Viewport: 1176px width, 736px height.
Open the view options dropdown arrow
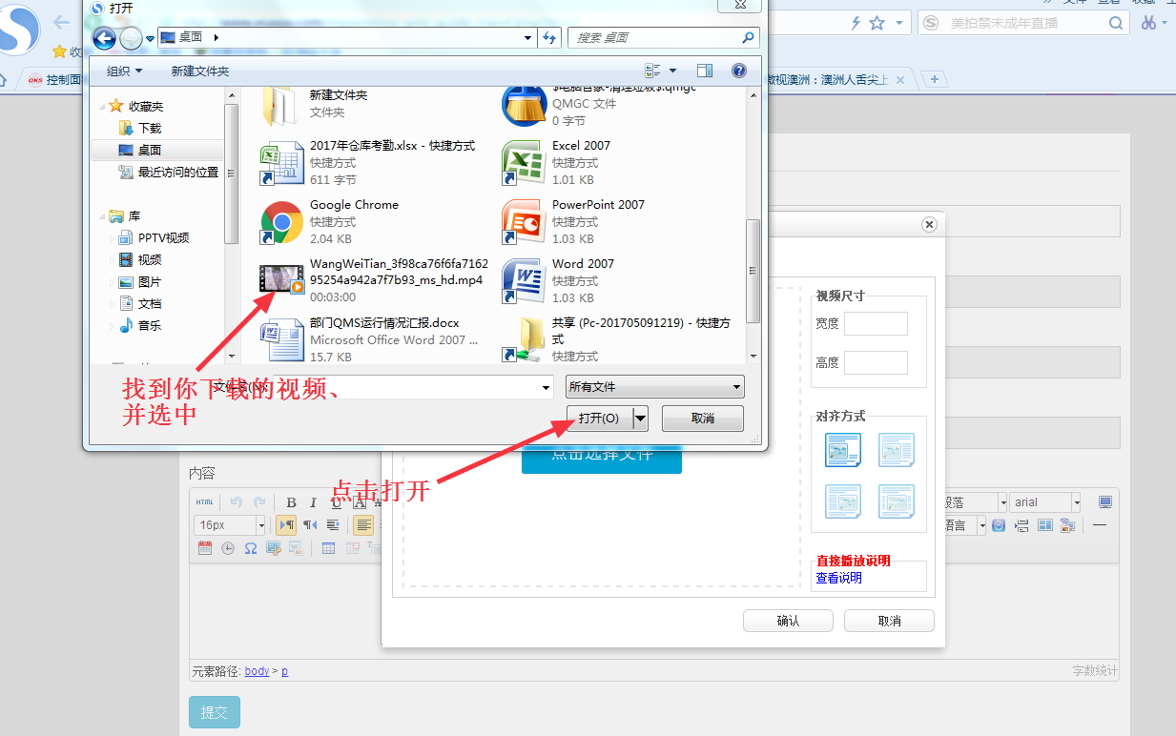(x=673, y=72)
